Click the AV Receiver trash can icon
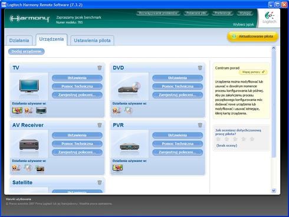The height and width of the screenshot is (217, 289). [100, 125]
